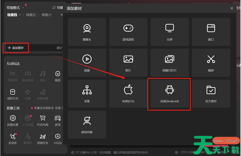Click the speaker icon beside announcement

tap(73, 152)
